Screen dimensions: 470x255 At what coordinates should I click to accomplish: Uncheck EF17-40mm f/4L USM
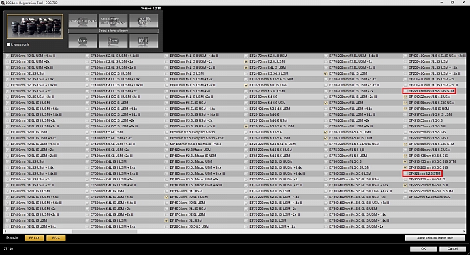pos(166,220)
